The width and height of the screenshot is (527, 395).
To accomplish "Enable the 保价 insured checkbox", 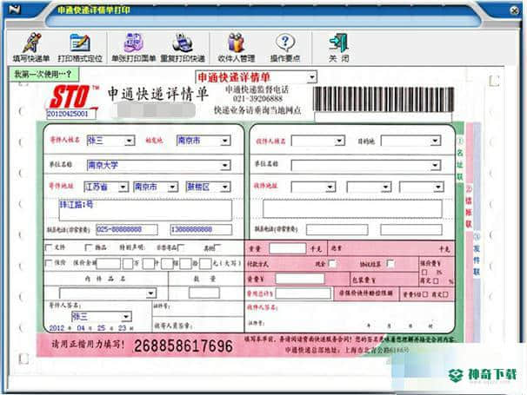I will click(x=49, y=263).
